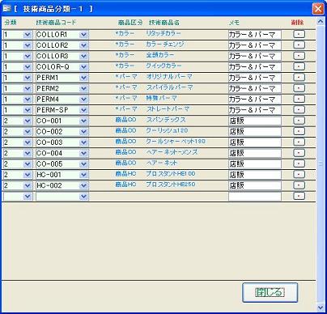The image size is (327, 314).
Task: Remove the PERM4 row using its delete button
Action: pos(299,99)
